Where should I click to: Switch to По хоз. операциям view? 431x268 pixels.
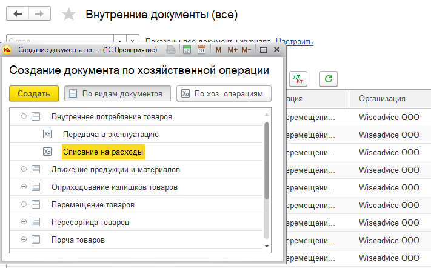(224, 93)
